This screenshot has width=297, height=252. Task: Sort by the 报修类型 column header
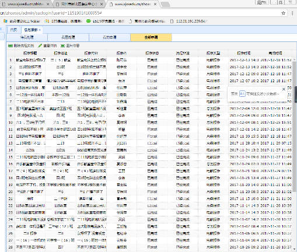click(x=213, y=53)
